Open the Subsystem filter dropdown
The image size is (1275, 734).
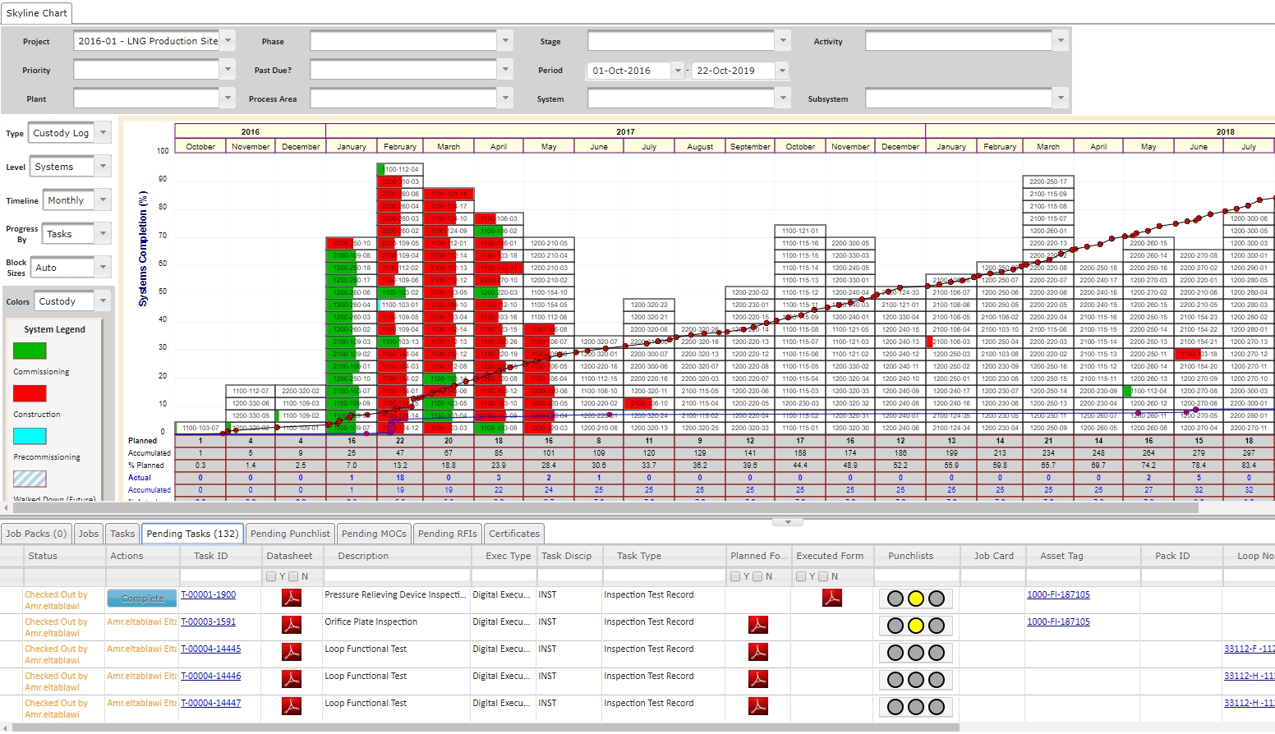click(1061, 99)
